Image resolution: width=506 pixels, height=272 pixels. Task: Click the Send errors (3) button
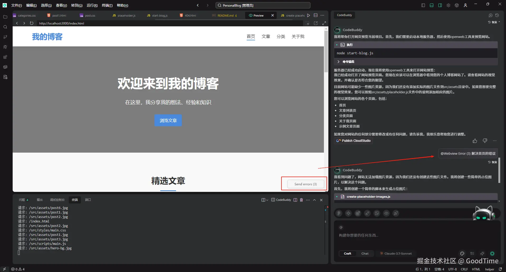tap(305, 184)
